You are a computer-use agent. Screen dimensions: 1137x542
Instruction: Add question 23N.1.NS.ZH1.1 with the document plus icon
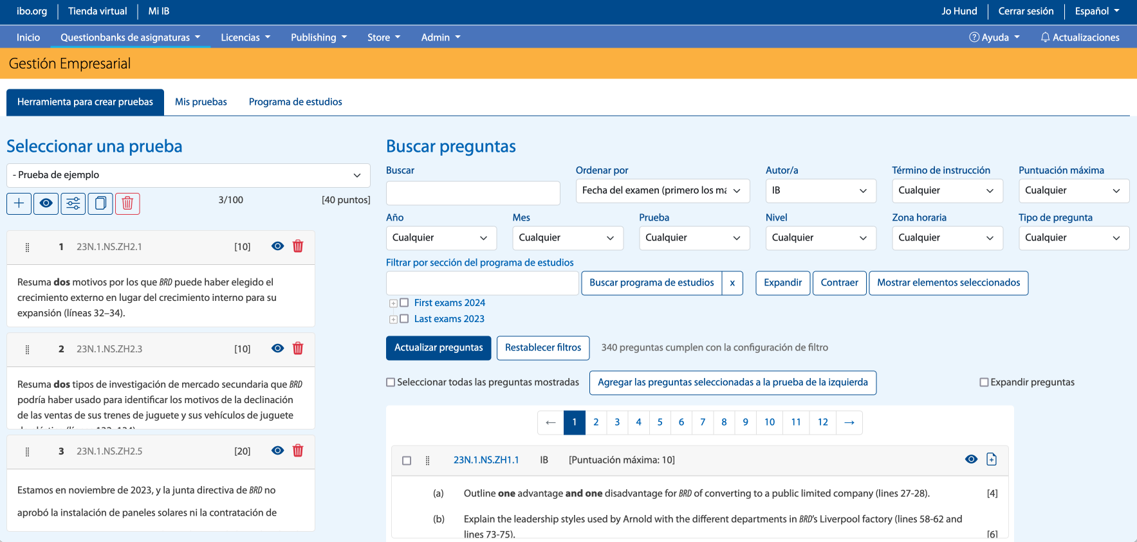point(992,459)
